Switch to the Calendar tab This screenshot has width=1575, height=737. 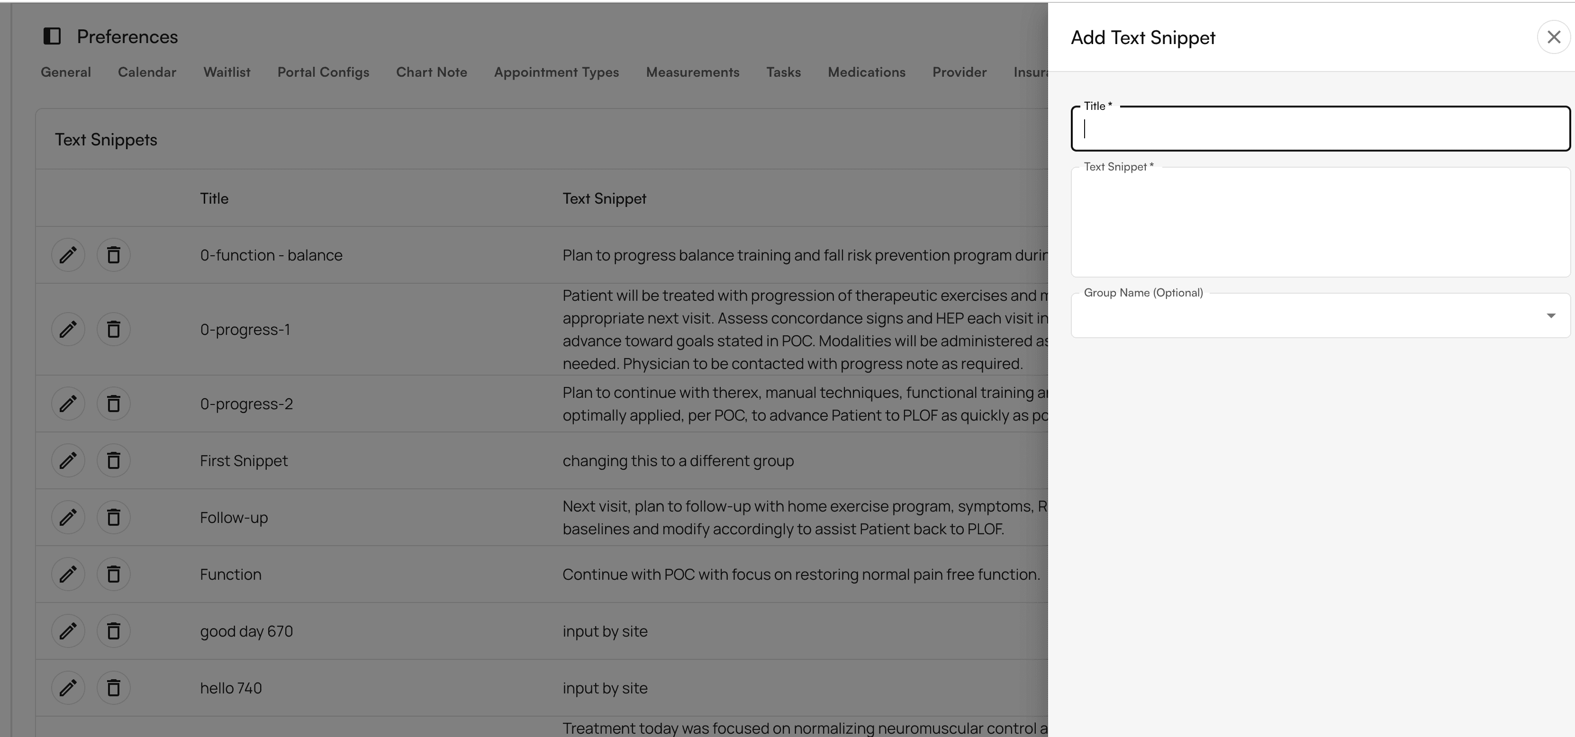[x=146, y=72]
